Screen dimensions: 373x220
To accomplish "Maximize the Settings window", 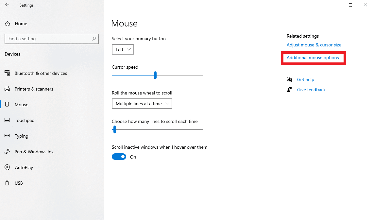I will pos(350,5).
